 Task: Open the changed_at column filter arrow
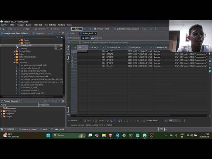pos(151,47)
